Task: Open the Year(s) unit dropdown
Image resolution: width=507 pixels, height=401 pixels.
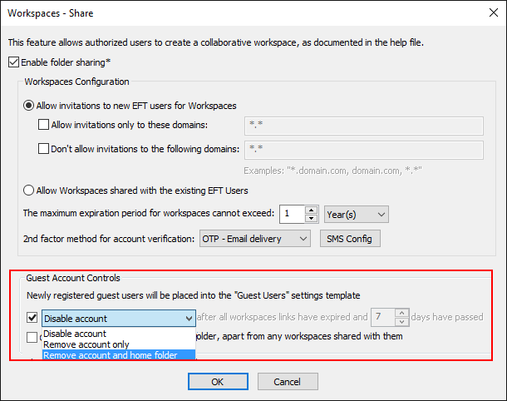Action: coord(356,214)
